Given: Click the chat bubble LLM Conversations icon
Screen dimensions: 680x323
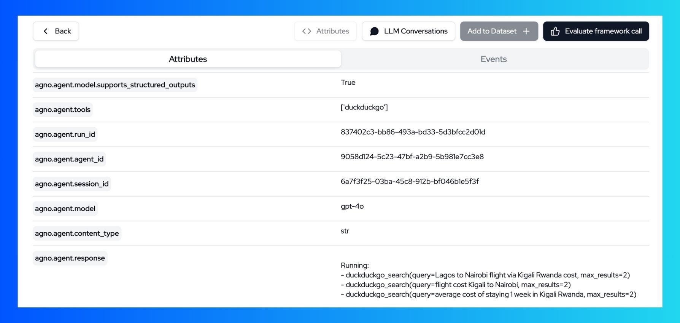Looking at the screenshot, I should pyautogui.click(x=374, y=31).
